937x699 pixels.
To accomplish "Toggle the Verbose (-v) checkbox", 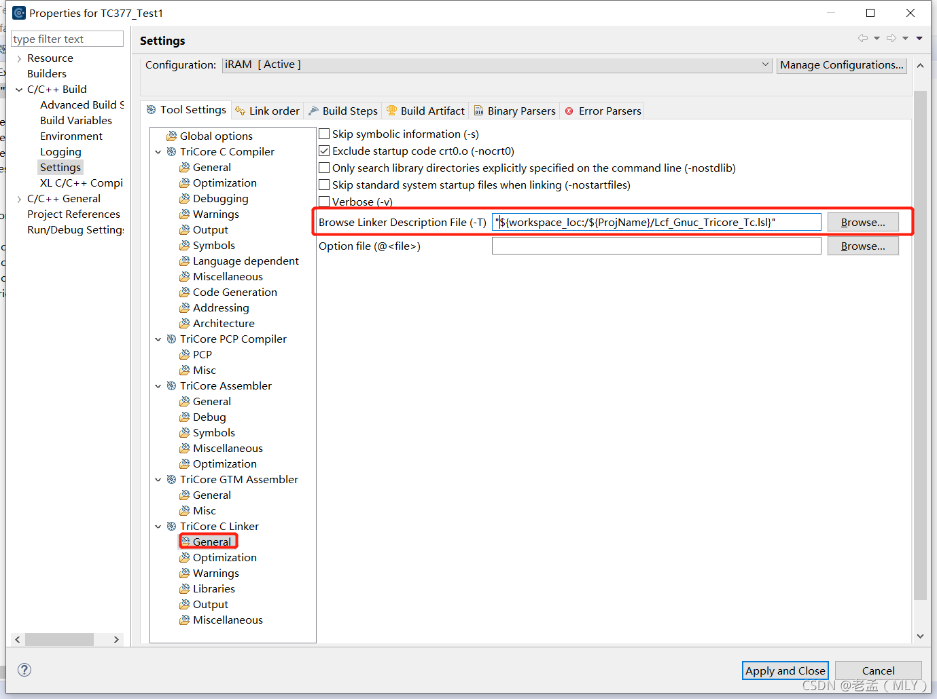I will pyautogui.click(x=324, y=202).
